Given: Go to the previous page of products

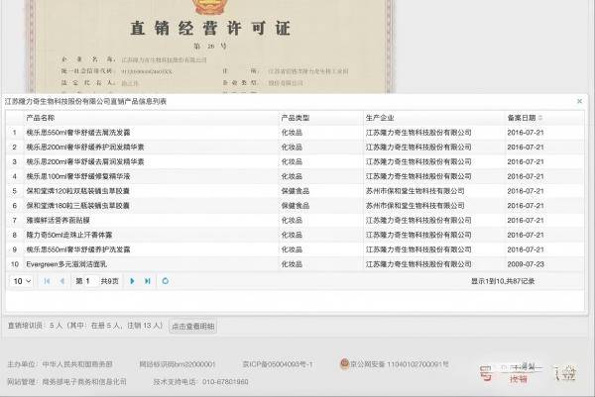Looking at the screenshot, I should tap(62, 281).
